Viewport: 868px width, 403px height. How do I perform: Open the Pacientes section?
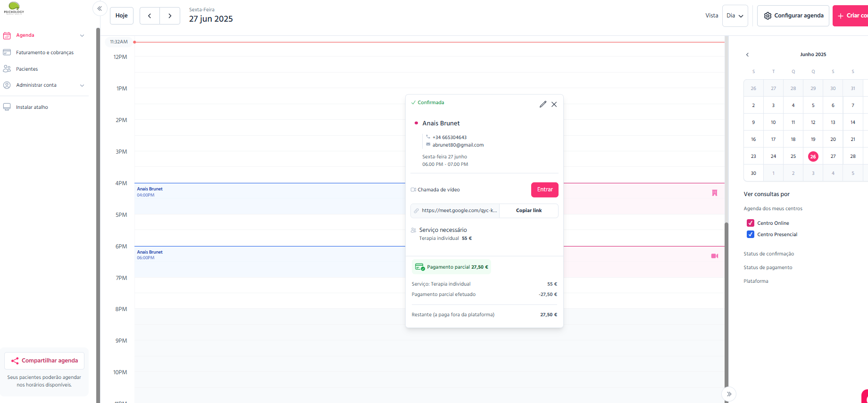coord(27,69)
